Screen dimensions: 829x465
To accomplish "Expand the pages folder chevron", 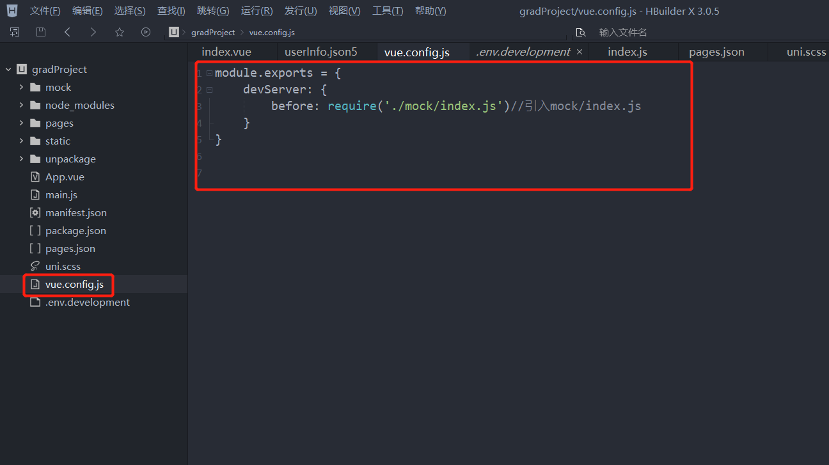I will click(21, 123).
